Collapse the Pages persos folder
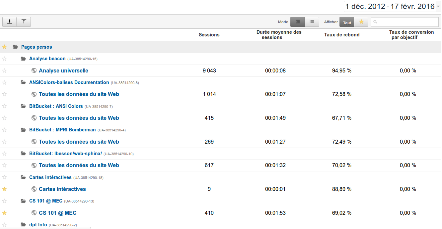Screen dimensions: 442x229 (15, 47)
